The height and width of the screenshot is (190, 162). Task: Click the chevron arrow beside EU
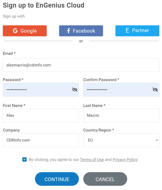pyautogui.click(x=157, y=140)
